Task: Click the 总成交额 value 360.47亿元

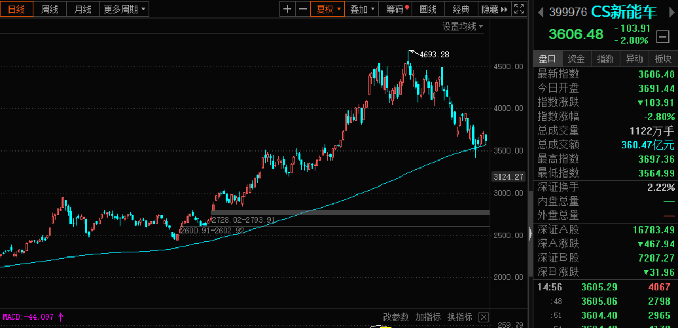Action: pos(648,145)
